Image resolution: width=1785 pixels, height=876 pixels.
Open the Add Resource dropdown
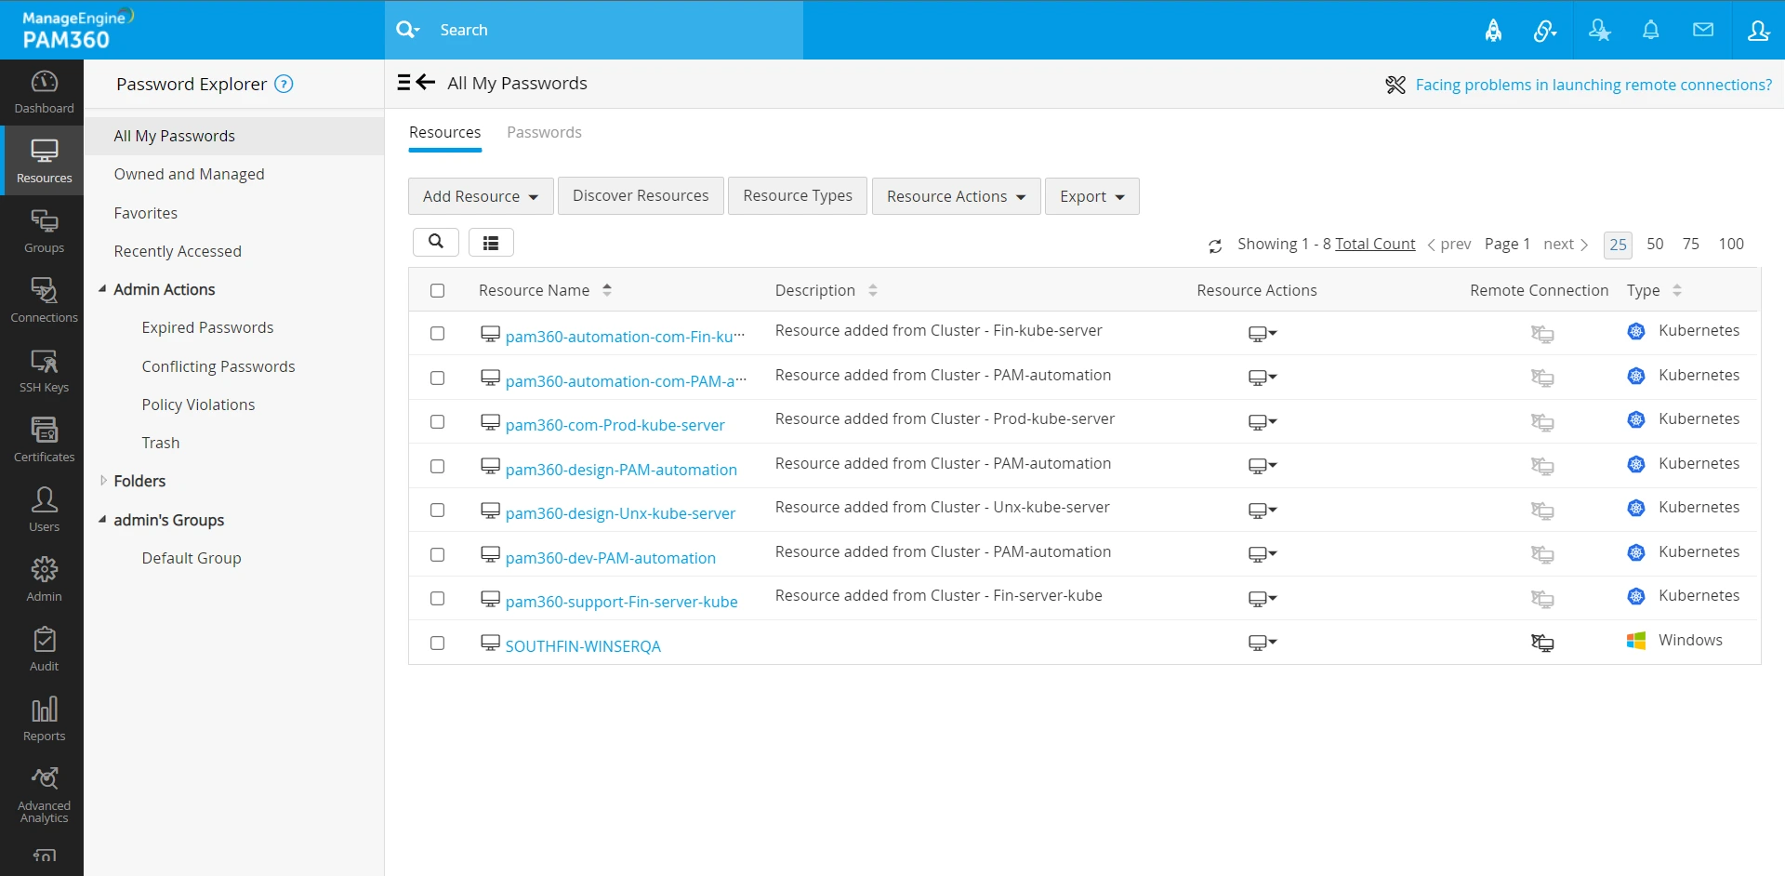click(x=481, y=196)
